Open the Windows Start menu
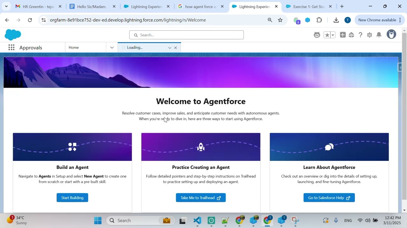 coord(98,220)
